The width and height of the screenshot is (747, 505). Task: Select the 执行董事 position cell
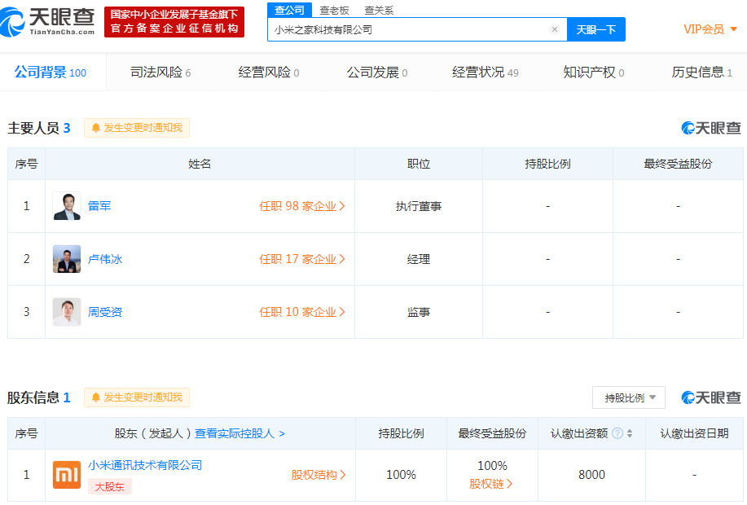[x=418, y=206]
